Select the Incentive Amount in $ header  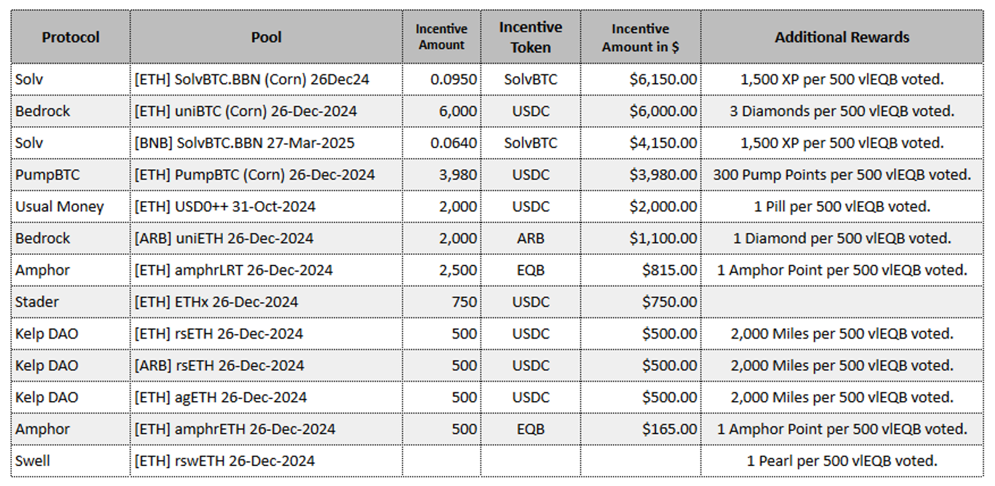pos(640,37)
